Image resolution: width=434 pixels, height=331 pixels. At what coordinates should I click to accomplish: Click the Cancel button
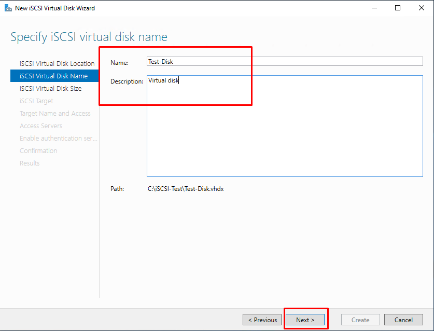tap(403, 320)
